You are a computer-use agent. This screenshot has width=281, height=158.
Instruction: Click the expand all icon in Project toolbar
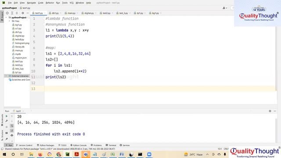click(x=12, y=13)
